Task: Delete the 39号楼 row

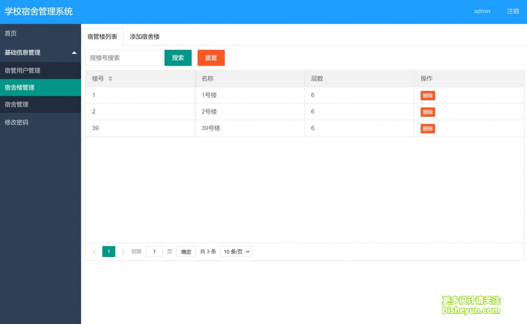Action: (x=428, y=129)
